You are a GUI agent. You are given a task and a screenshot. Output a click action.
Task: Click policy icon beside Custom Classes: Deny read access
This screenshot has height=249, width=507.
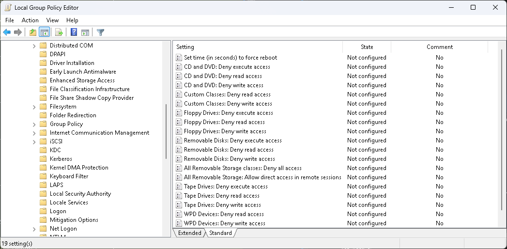pos(179,94)
